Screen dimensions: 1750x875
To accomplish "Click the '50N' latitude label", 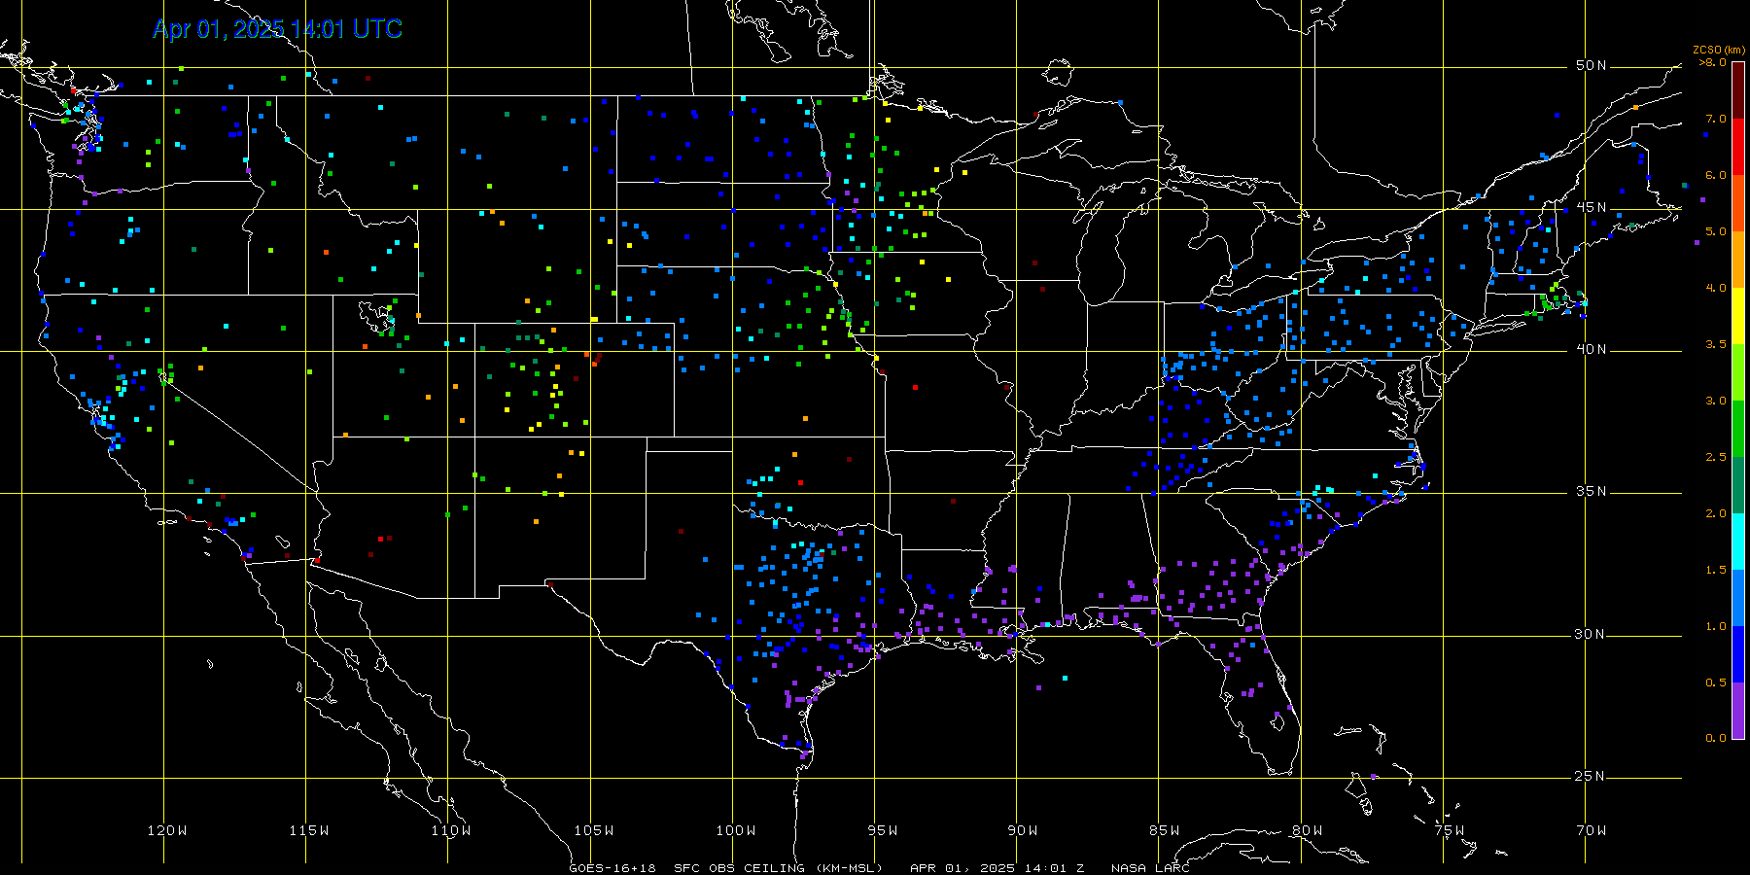I will (1592, 65).
